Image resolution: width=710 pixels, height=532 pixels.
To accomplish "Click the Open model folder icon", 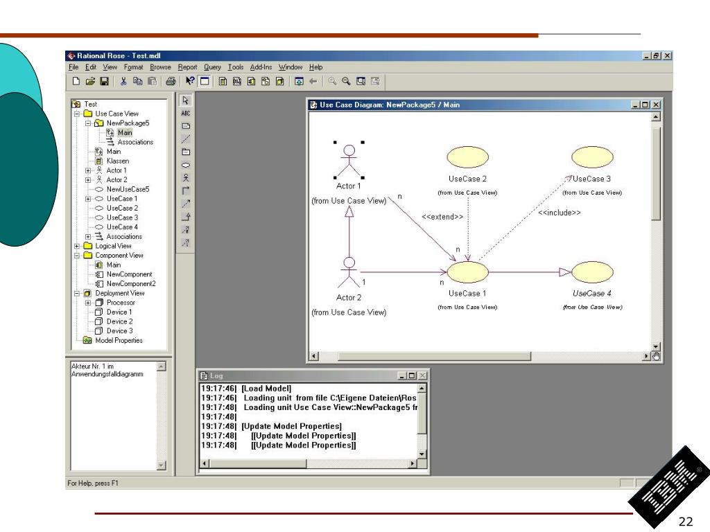I will coord(90,81).
